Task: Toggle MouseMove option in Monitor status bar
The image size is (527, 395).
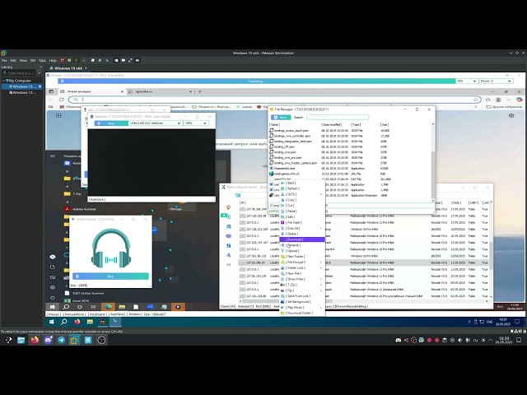Action: 74,314
